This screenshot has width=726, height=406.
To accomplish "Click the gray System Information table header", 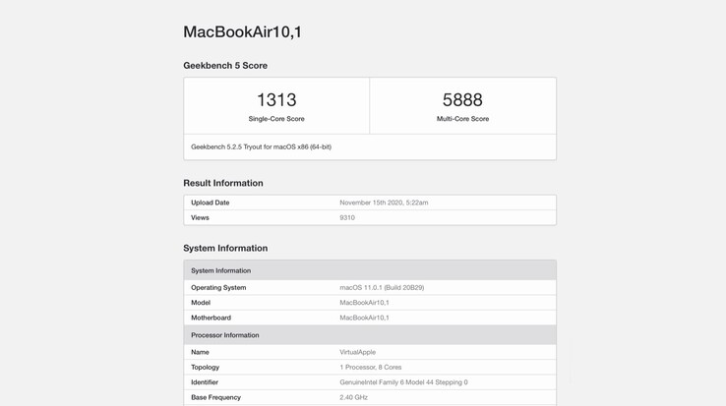I will [370, 270].
